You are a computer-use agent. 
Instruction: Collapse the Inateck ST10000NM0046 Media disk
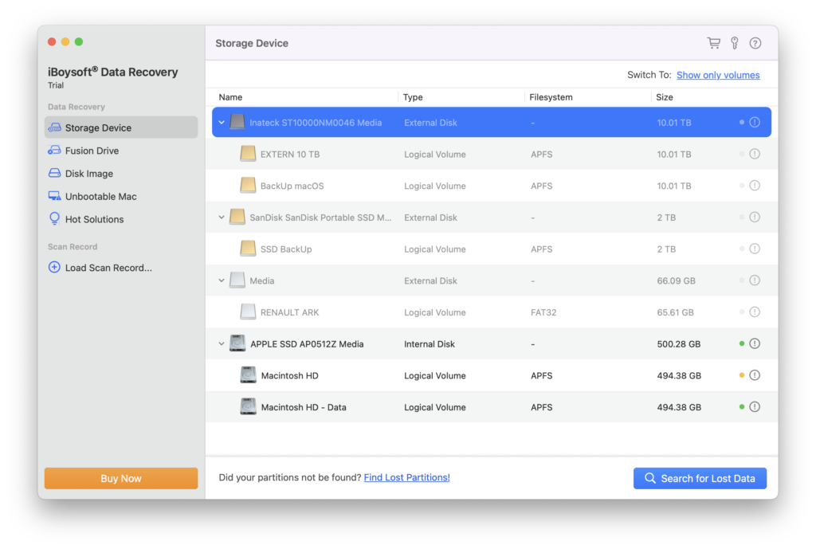222,123
